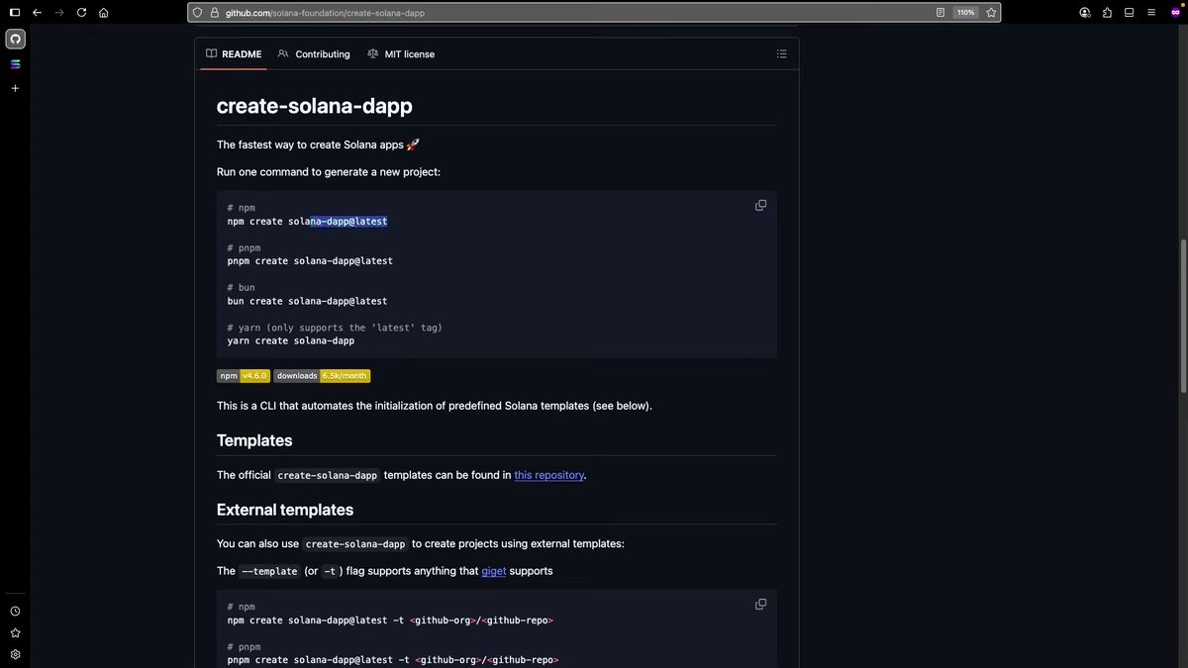The image size is (1188, 668).
Task: Click the 'pnpm create solana-dapp@latest' line
Action: [310, 261]
